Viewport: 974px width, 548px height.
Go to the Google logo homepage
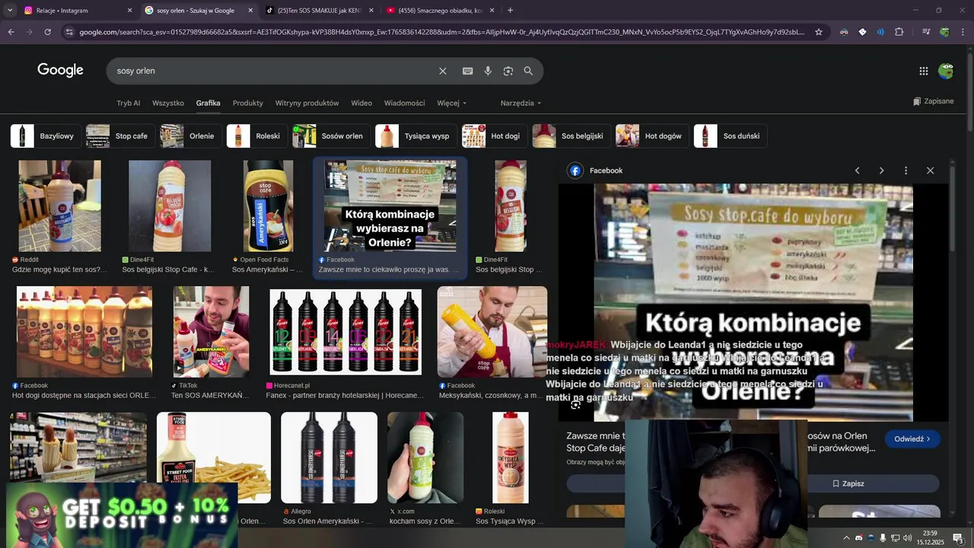[x=60, y=70]
